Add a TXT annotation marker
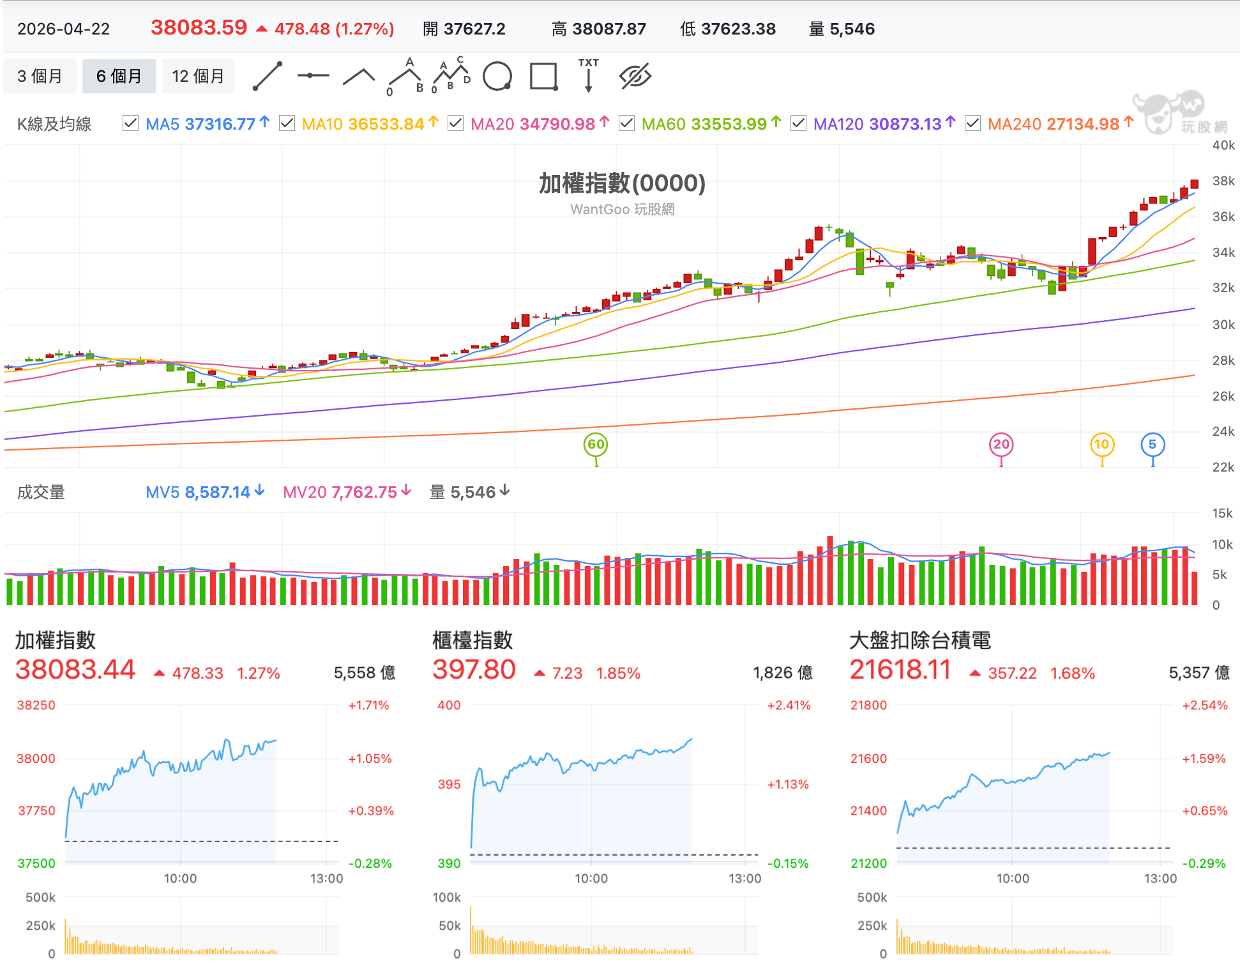This screenshot has height=970, width=1240. pos(589,75)
